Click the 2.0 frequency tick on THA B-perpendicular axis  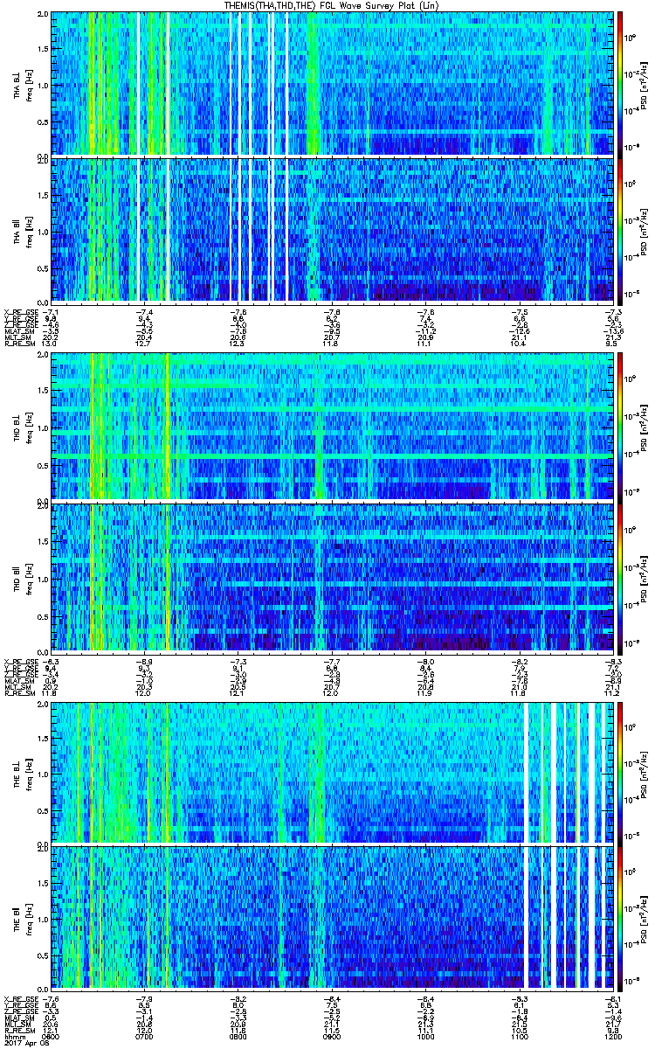(x=44, y=15)
